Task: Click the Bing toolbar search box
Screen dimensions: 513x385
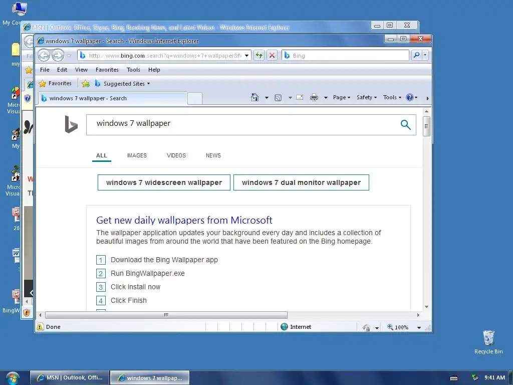Action: coord(345,55)
